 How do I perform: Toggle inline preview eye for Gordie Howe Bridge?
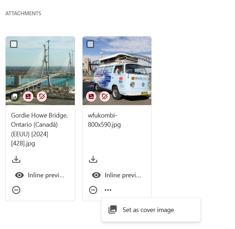point(19,175)
